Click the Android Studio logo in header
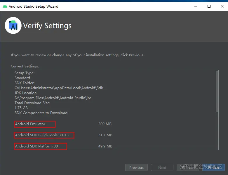228x175 pixels. tap(13, 26)
